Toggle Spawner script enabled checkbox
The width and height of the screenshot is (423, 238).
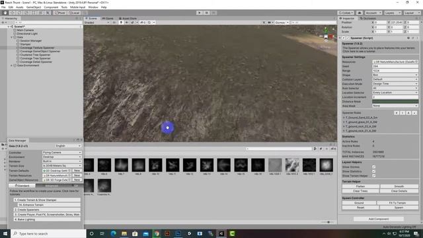[x=348, y=38]
